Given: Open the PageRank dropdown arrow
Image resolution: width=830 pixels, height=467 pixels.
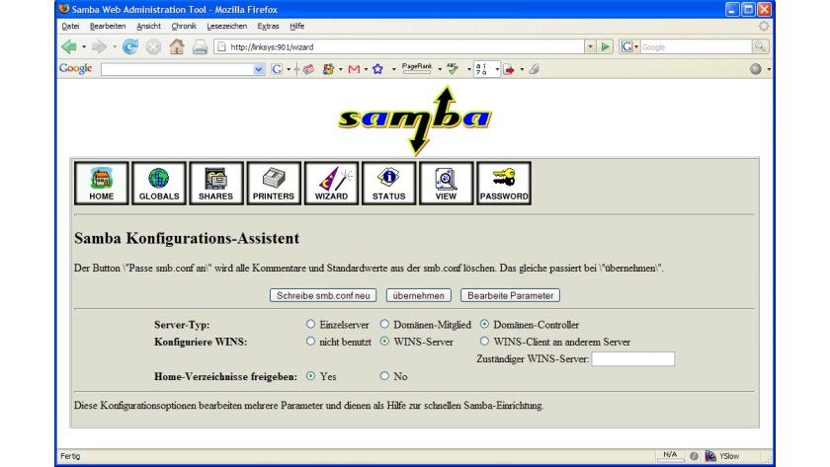Looking at the screenshot, I should pyautogui.click(x=440, y=69).
